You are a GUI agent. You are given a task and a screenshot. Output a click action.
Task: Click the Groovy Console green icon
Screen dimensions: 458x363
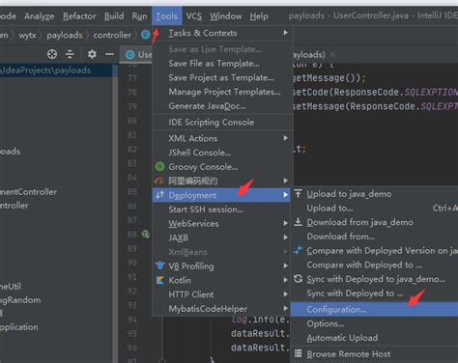click(159, 166)
